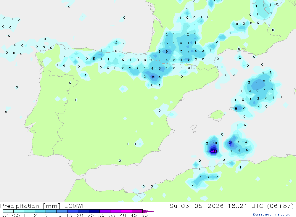The width and height of the screenshot is (296, 217).
Task: Click the legend scale label '35'
Action: pyautogui.click(x=112, y=215)
